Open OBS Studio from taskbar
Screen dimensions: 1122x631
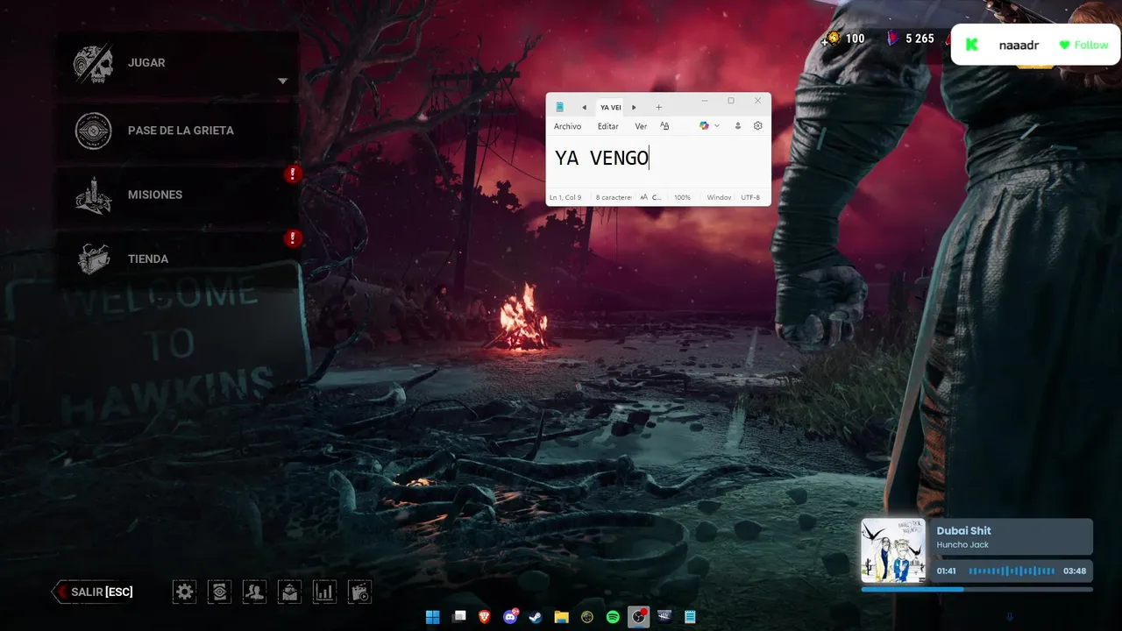tap(638, 617)
